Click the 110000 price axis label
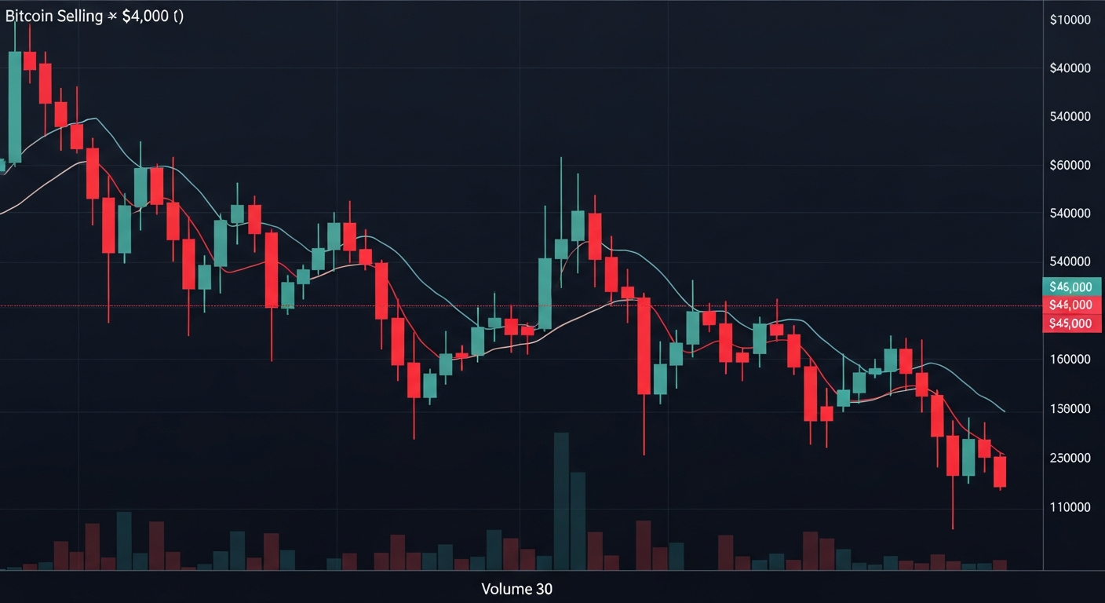 coord(1070,507)
